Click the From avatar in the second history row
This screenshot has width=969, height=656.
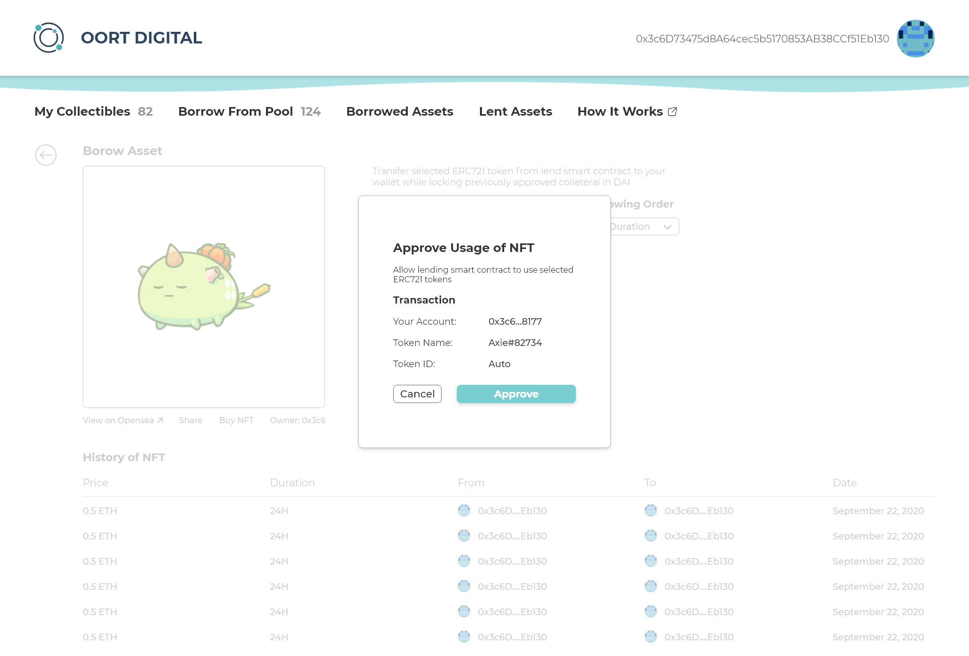464,536
